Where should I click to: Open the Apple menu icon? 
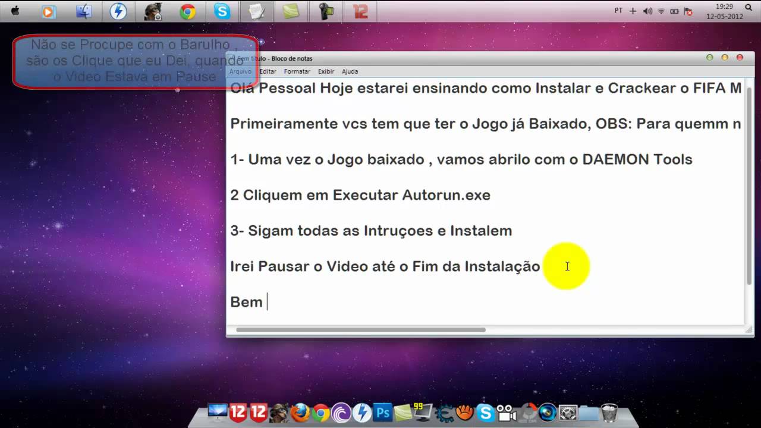15,11
